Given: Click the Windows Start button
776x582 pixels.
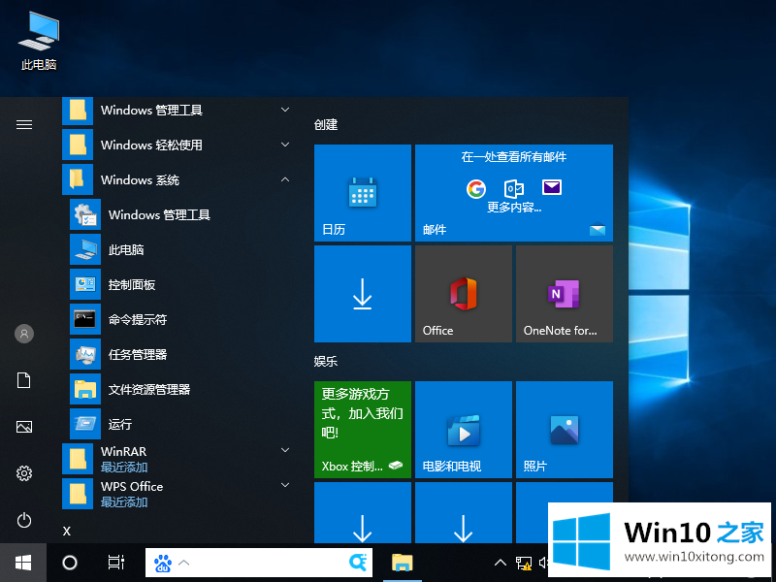Looking at the screenshot, I should (23, 563).
